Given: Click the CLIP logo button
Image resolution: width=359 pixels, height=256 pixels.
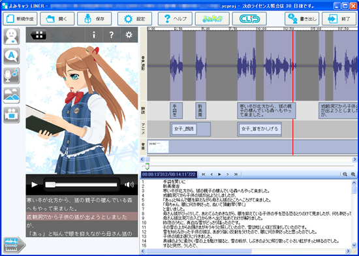Looking at the screenshot, I should click(x=249, y=19).
